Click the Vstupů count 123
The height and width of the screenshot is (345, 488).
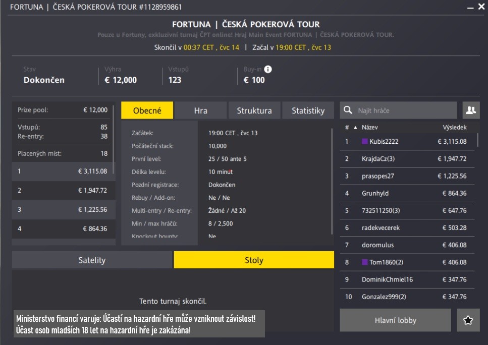(175, 80)
